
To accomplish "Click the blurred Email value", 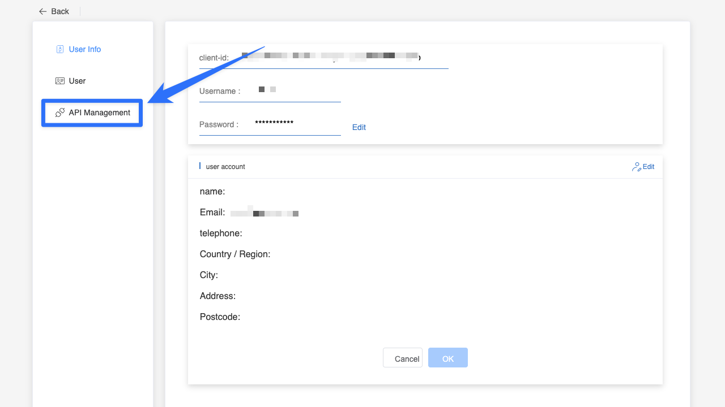I will coord(265,213).
